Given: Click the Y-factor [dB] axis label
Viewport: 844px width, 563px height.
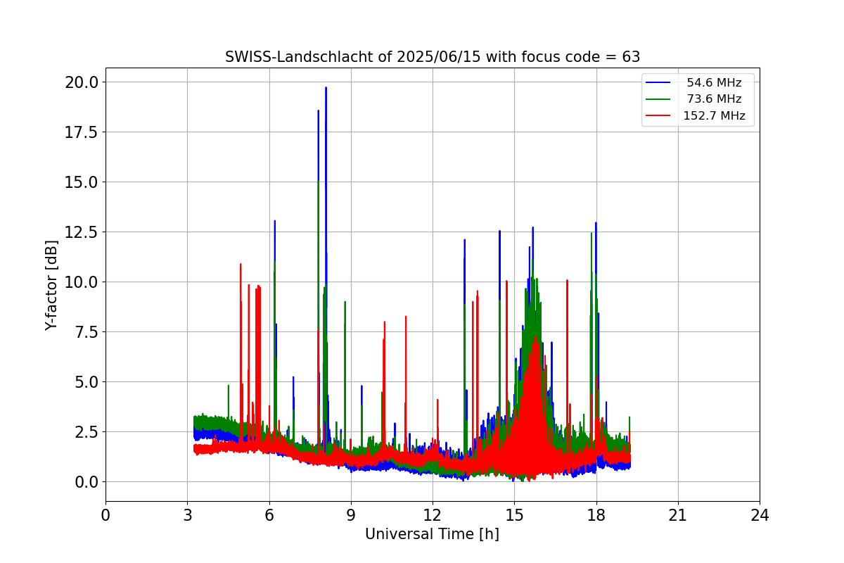Looking at the screenshot, I should [51, 285].
